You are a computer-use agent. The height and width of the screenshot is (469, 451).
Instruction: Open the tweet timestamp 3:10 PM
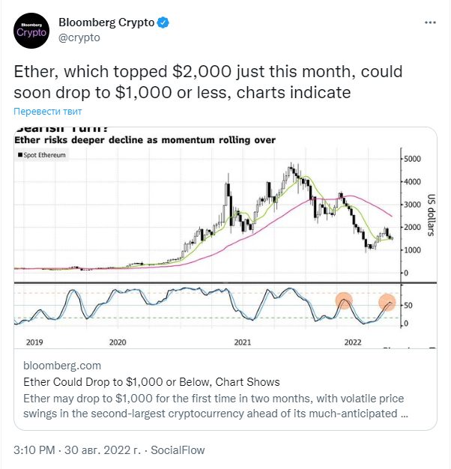click(34, 450)
